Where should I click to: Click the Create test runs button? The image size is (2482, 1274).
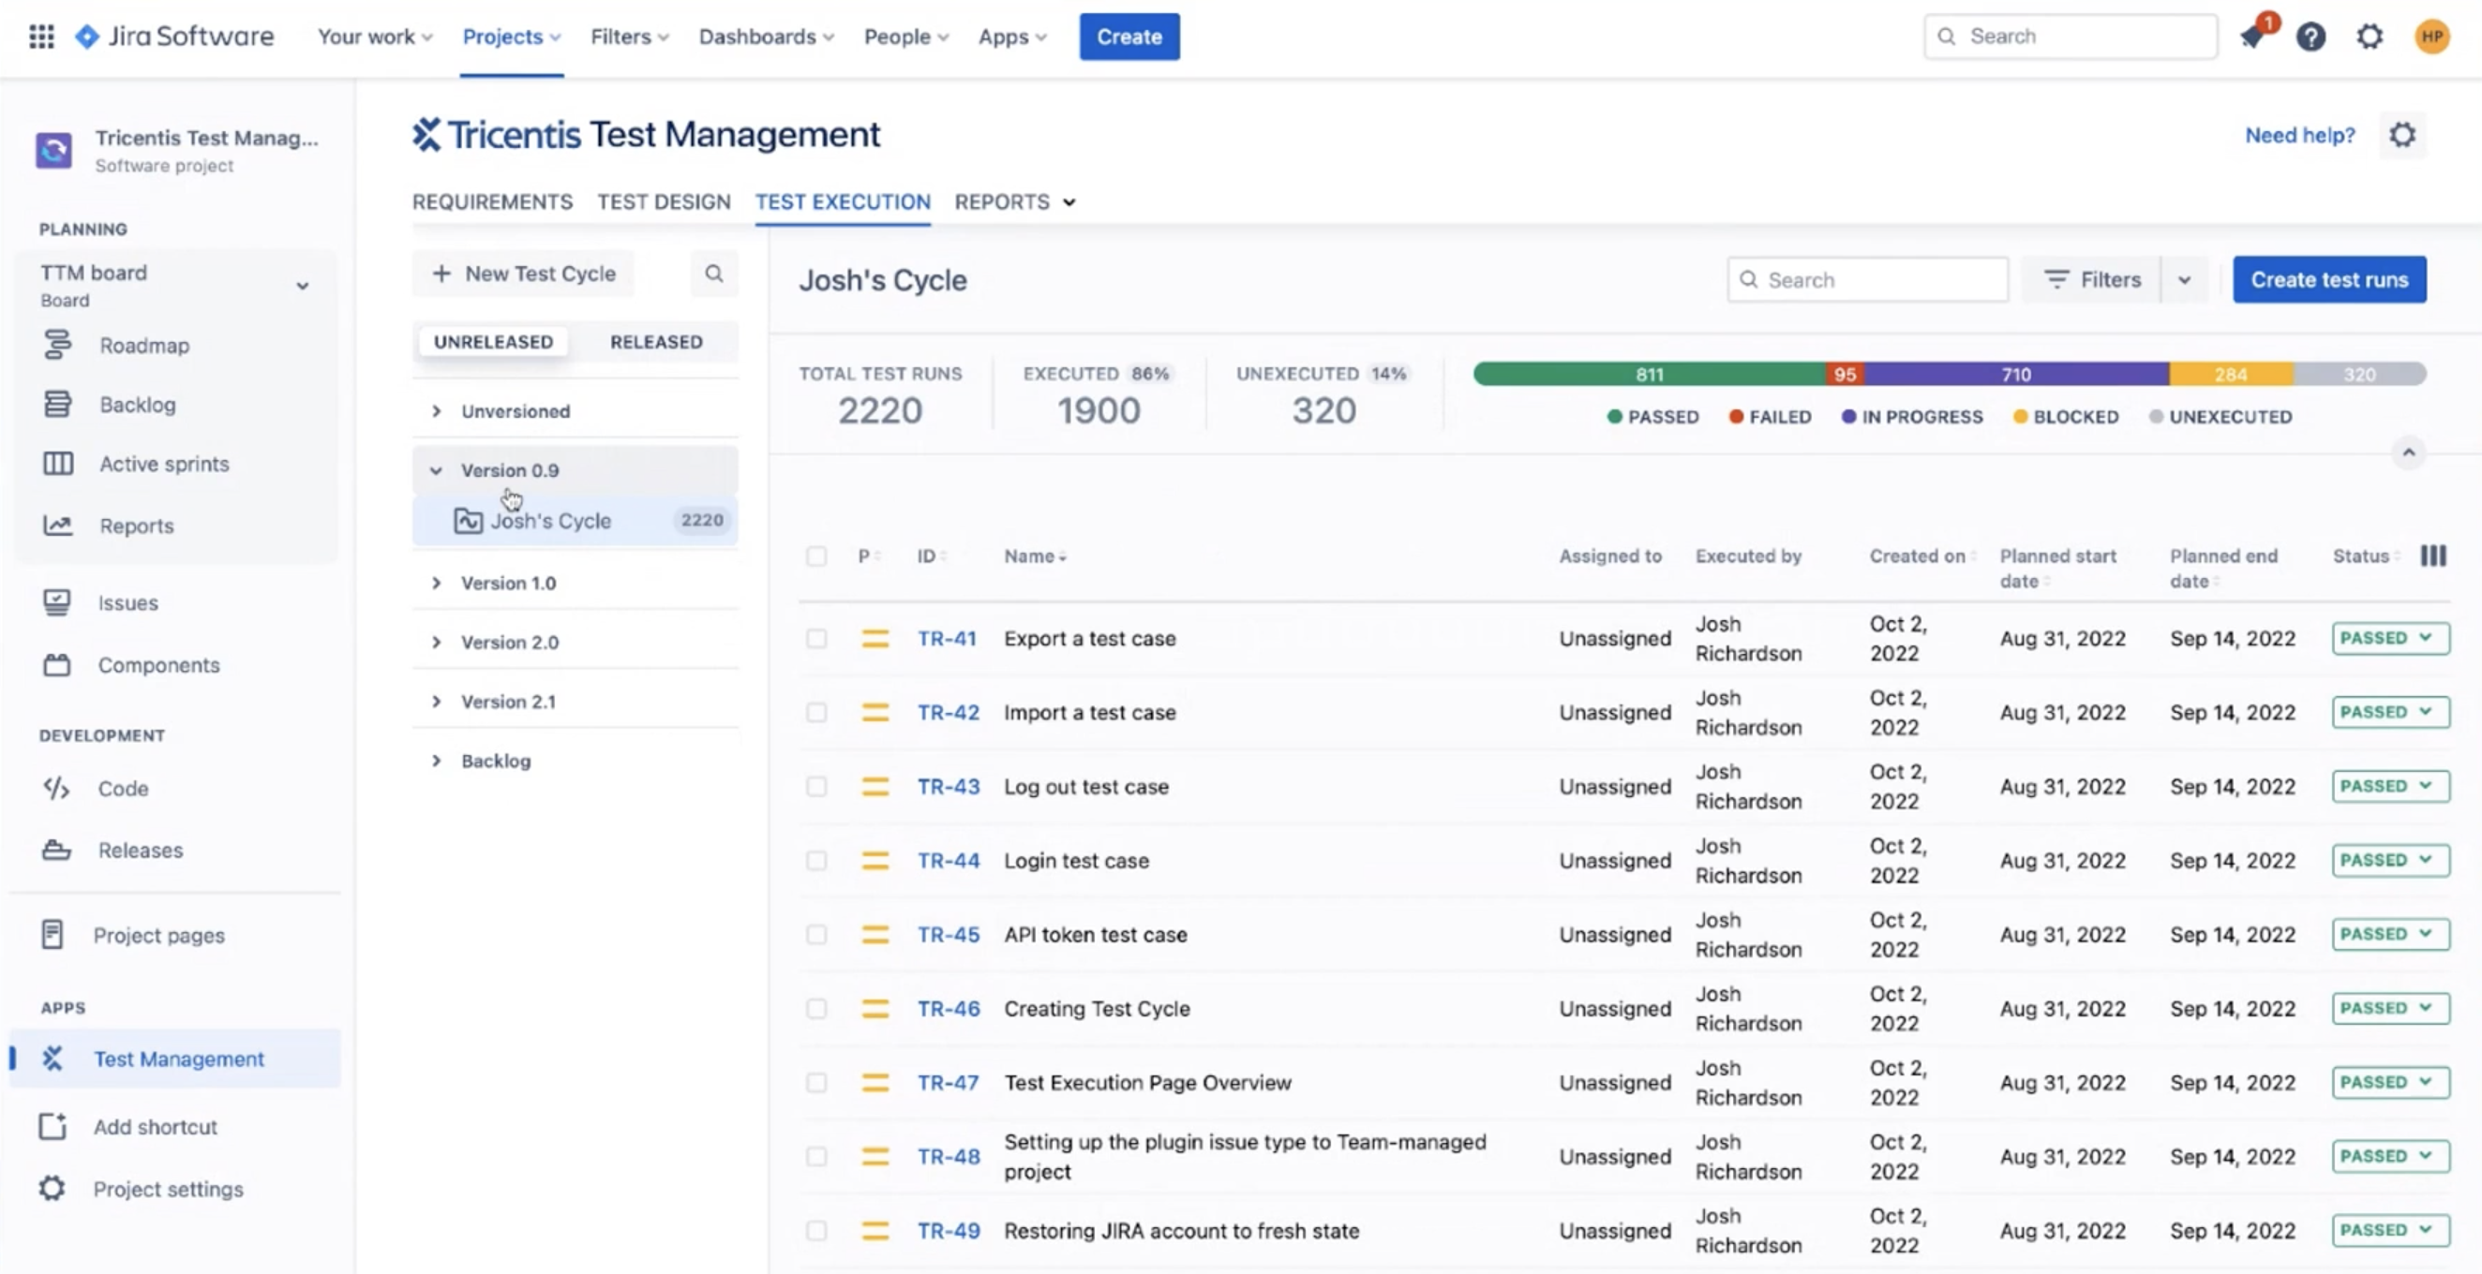[x=2329, y=279]
